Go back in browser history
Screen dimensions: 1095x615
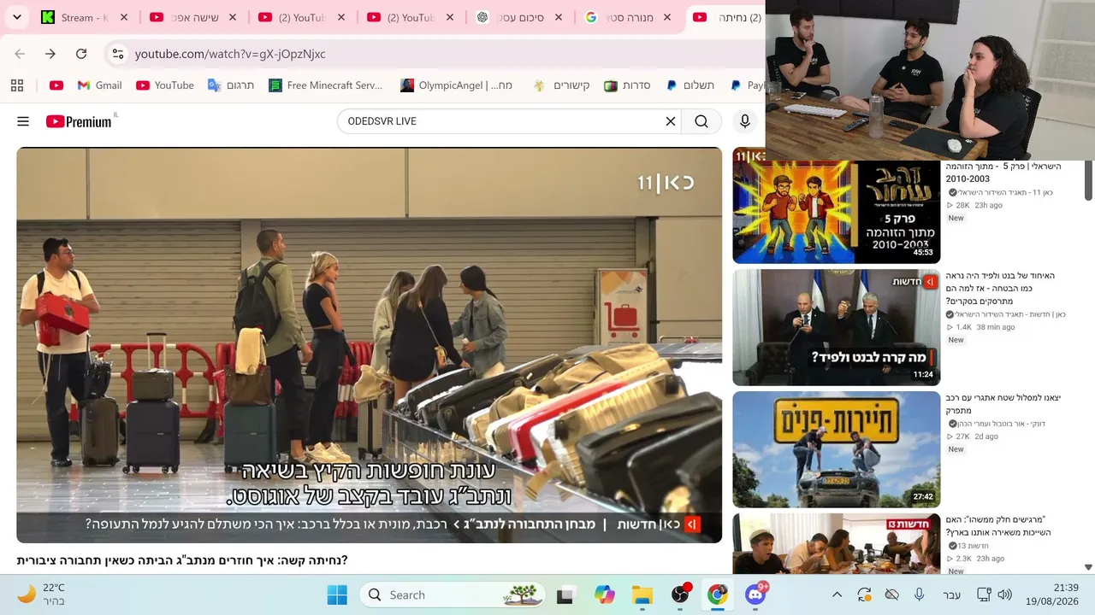[20, 54]
